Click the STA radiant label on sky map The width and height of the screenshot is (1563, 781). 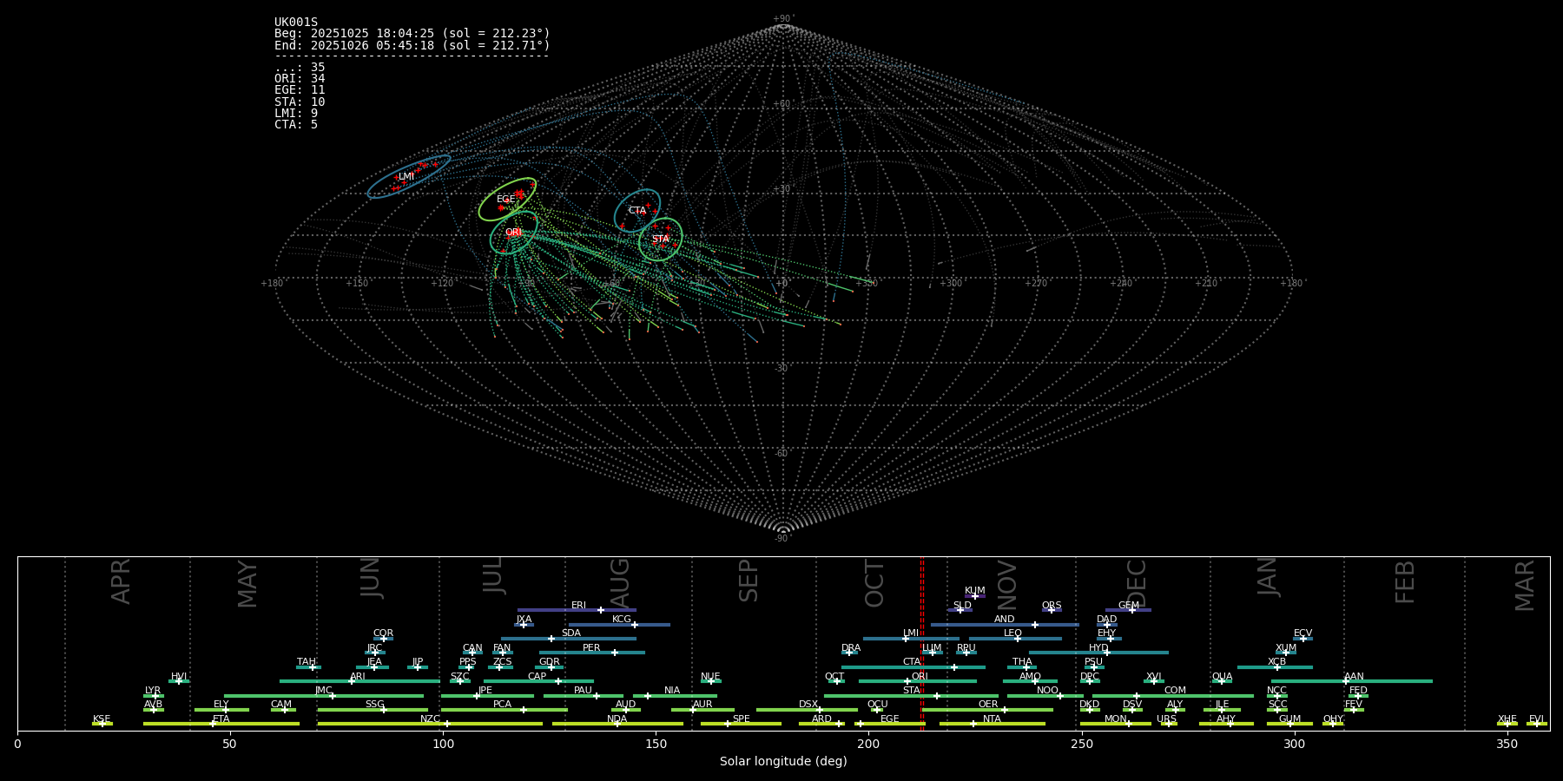tap(660, 239)
